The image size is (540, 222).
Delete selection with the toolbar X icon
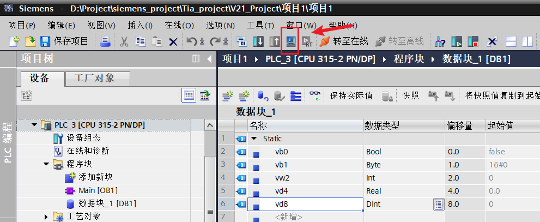(x=173, y=42)
